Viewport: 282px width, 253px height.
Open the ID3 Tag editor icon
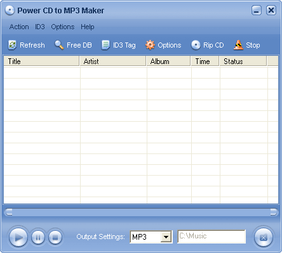[105, 45]
